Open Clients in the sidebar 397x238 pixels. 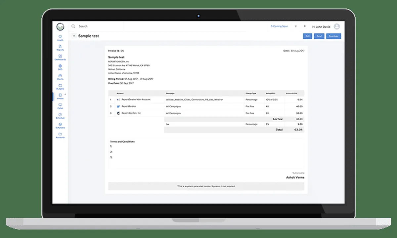(x=60, y=77)
